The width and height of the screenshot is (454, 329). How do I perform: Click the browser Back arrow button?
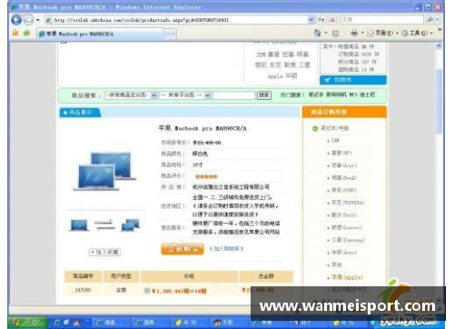tap(16, 20)
